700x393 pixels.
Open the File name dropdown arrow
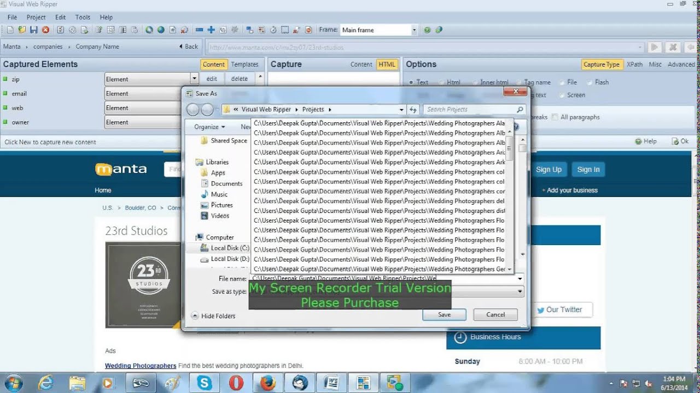520,278
